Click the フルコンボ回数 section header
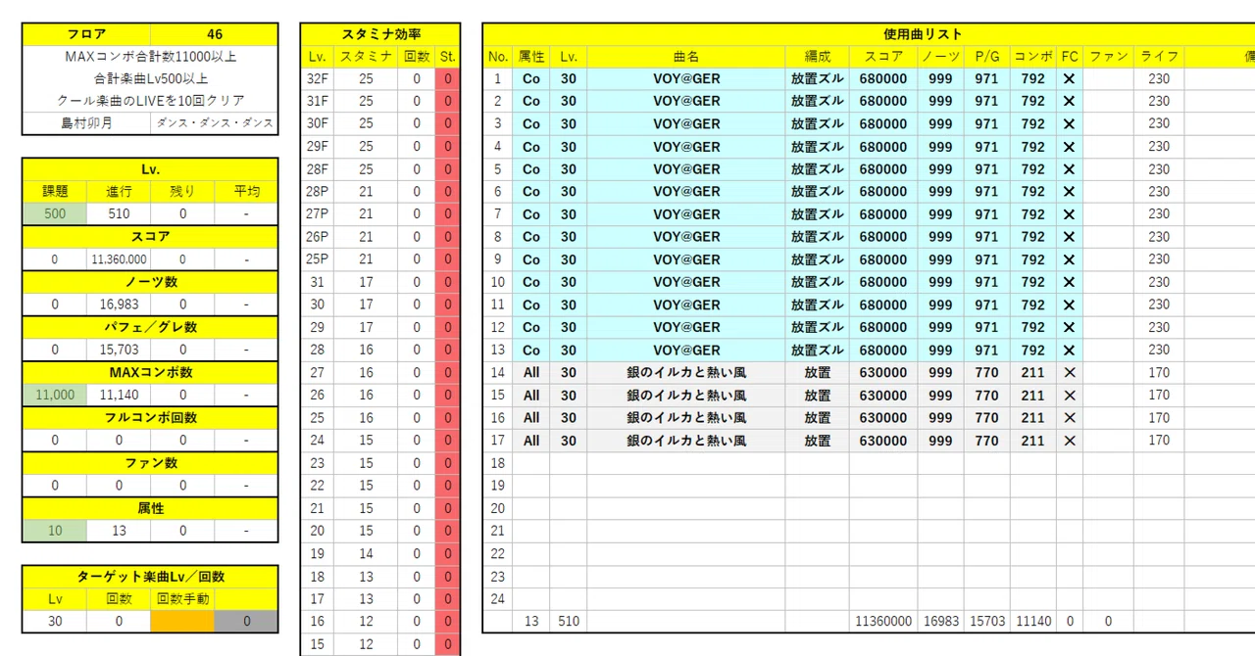Viewport: 1255px width, 656px height. tap(150, 417)
